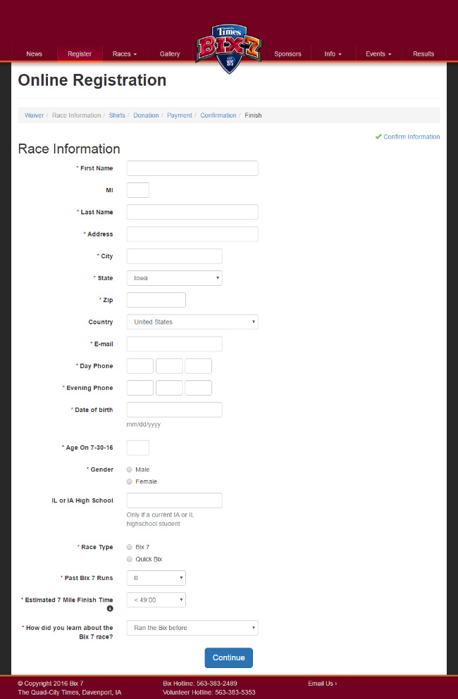Click the Waiver breadcrumb link
Image resolution: width=458 pixels, height=699 pixels.
(34, 115)
